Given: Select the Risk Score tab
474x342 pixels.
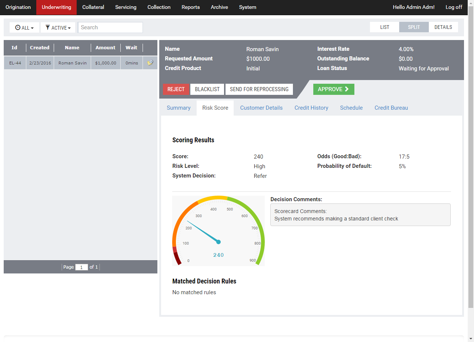Looking at the screenshot, I should [x=215, y=108].
